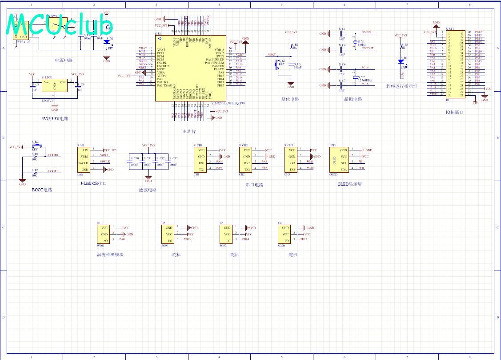Screen dimensions: 501x360
Task: Click the BOOT0 net label beside S_R4
Action: pos(53,155)
